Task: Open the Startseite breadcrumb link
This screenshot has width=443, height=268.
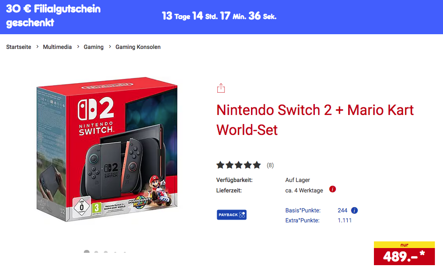Action: click(x=19, y=47)
